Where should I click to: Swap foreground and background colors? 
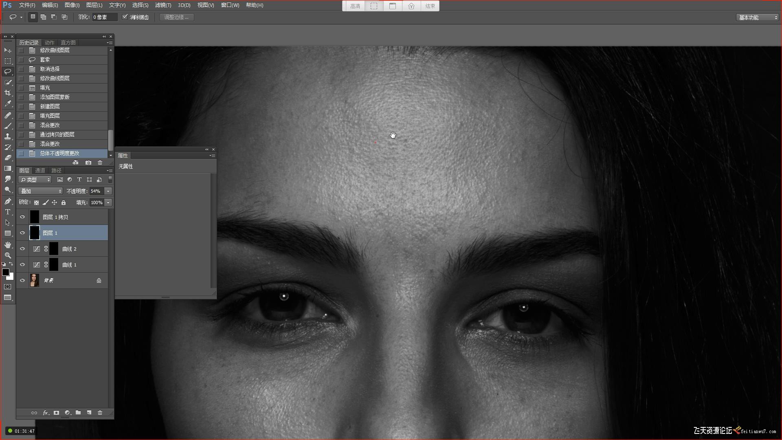tap(11, 264)
